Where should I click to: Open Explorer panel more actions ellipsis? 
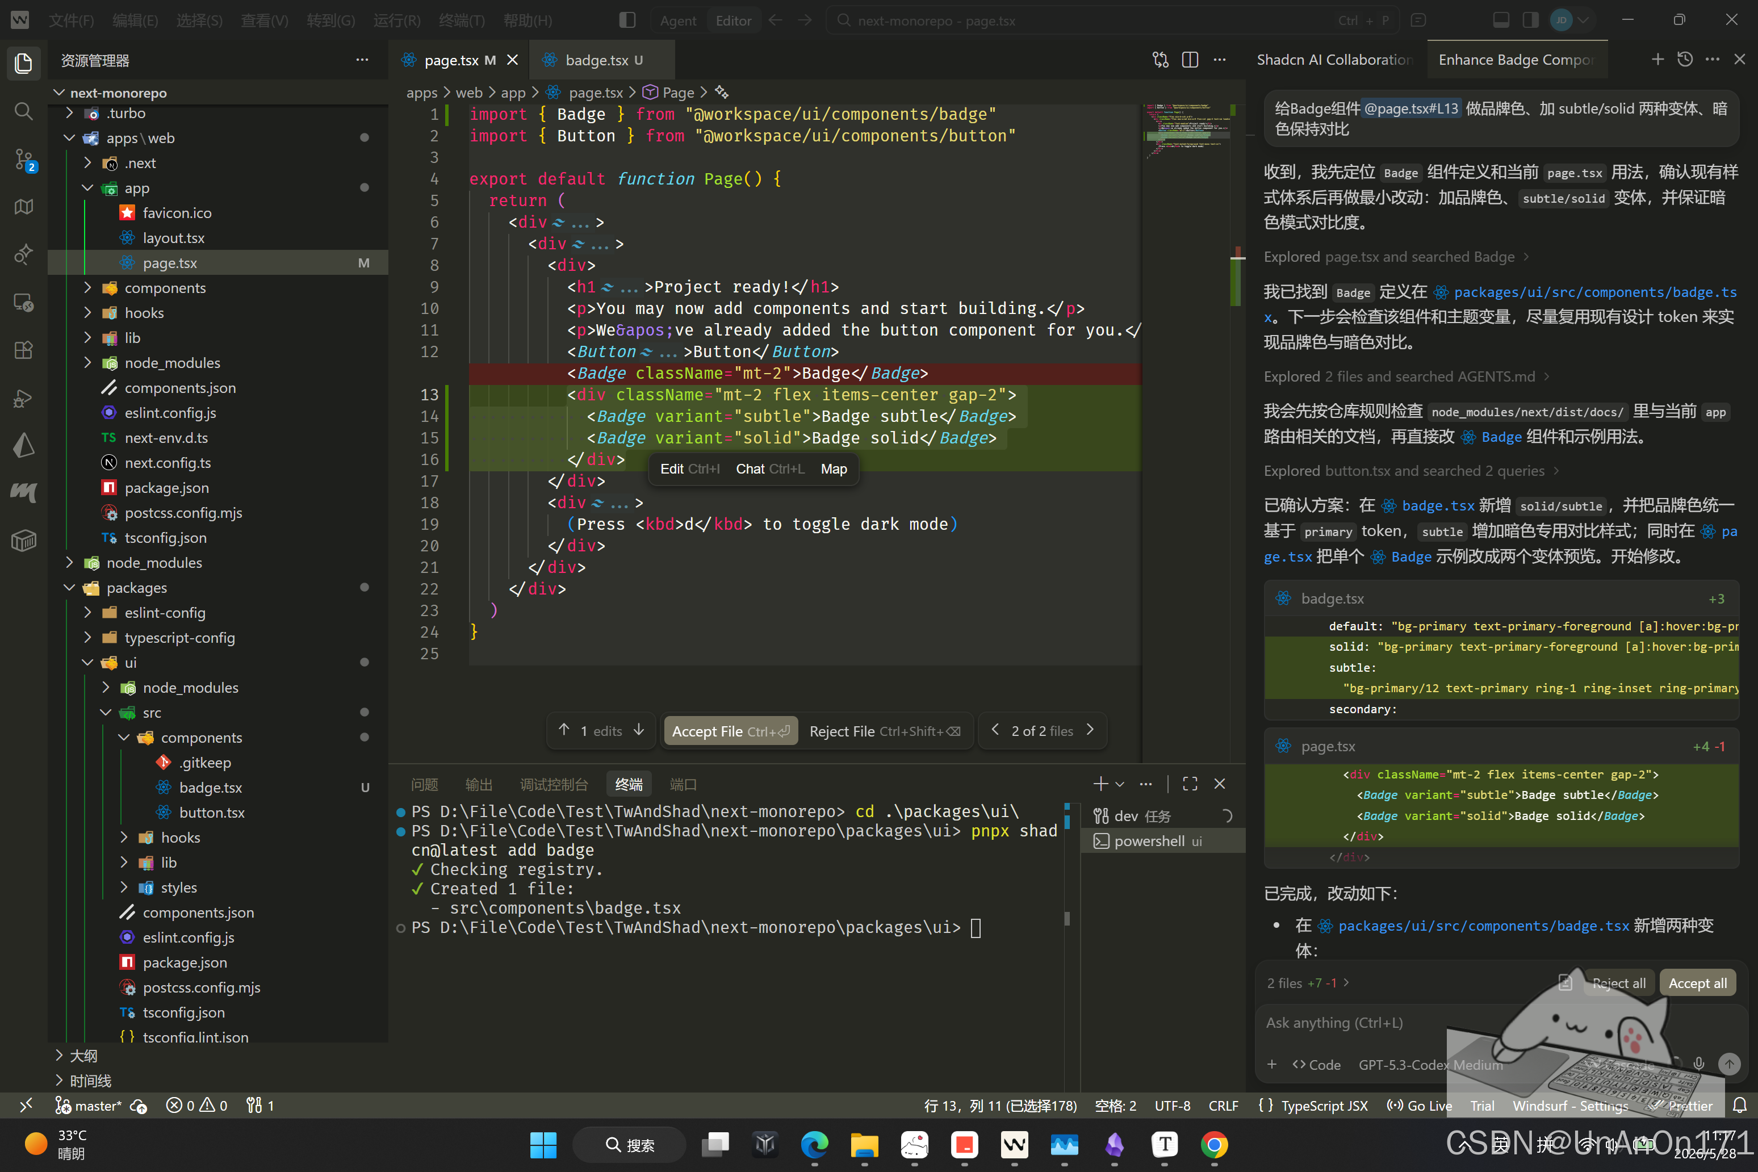pyautogui.click(x=362, y=60)
